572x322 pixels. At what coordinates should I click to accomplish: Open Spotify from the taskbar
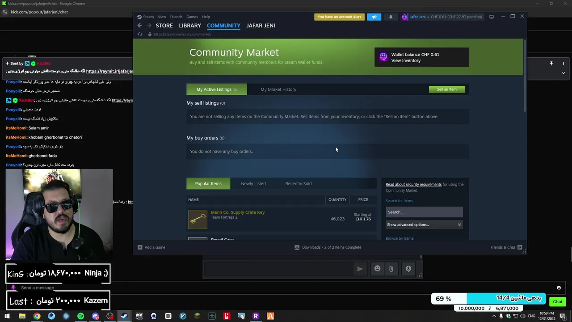point(80,316)
